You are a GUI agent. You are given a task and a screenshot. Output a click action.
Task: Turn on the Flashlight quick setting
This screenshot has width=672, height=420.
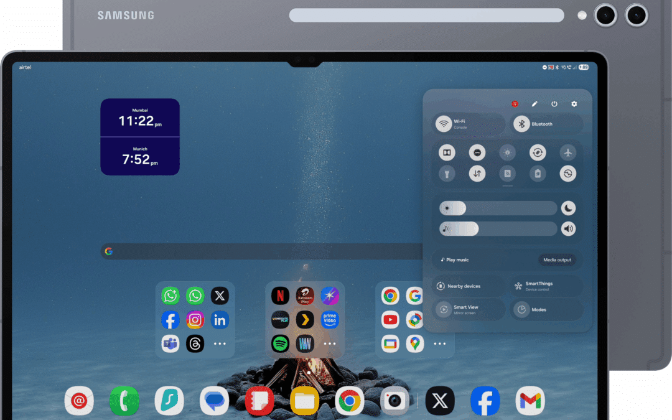pos(447,174)
